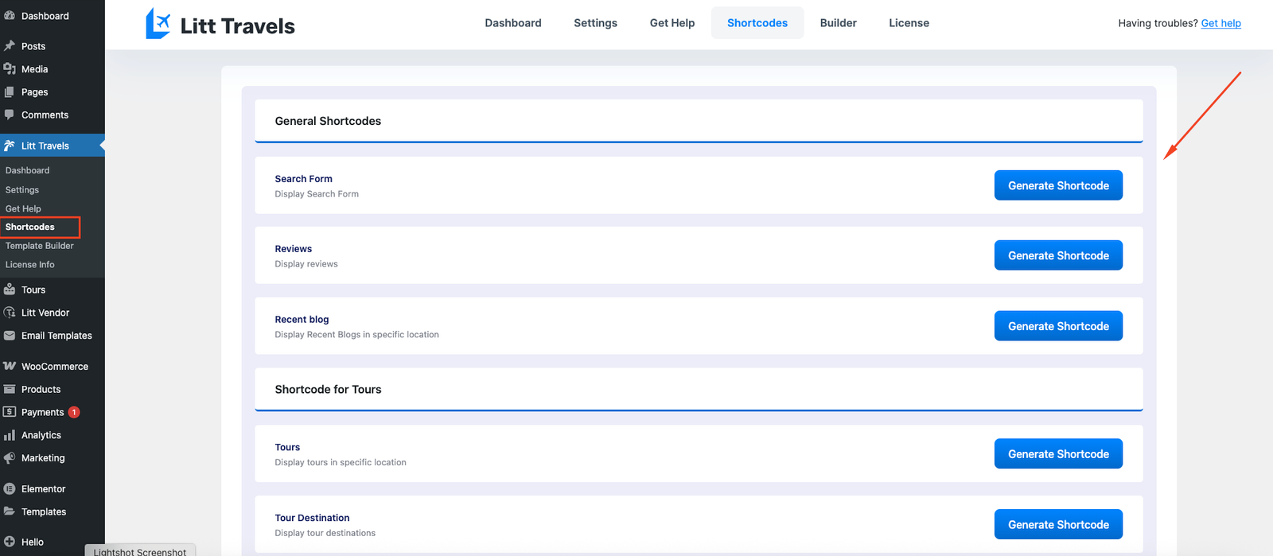
Task: Click the WooCommerce icon in sidebar
Action: pyautogui.click(x=10, y=366)
